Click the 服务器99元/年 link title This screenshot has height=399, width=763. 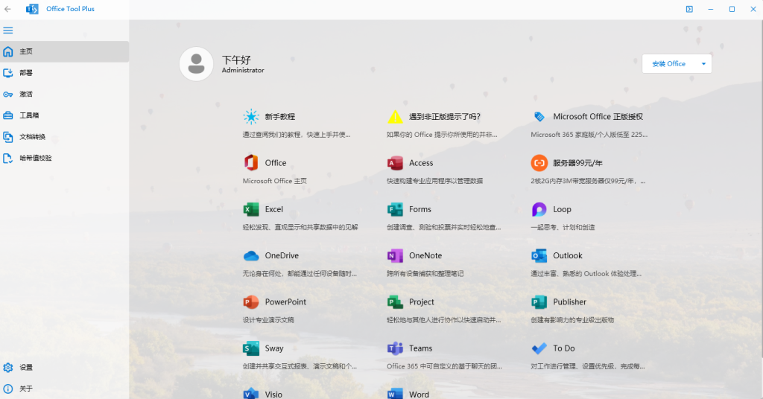tap(577, 163)
